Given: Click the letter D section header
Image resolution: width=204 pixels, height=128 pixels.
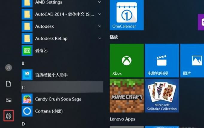Looking at the screenshot, I should coord(23,124).
